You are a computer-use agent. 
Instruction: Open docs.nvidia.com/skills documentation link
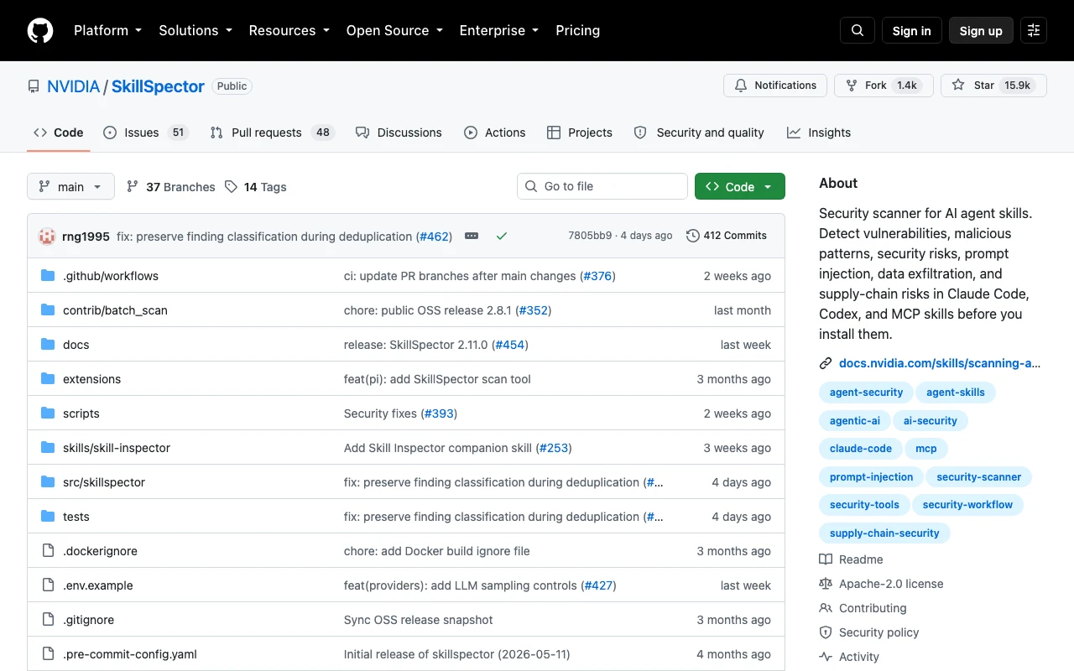(940, 363)
